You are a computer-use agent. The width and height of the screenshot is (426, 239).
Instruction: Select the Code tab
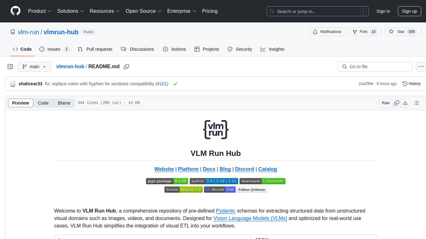(x=22, y=49)
